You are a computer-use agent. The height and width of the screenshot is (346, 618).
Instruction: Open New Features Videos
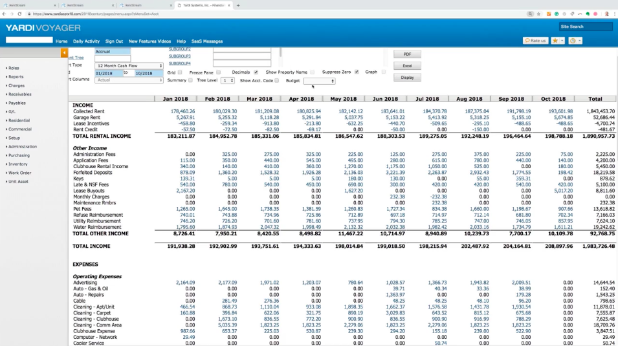point(149,41)
